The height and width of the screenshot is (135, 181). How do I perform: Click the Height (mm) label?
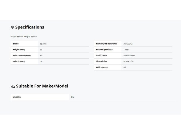click(19, 50)
